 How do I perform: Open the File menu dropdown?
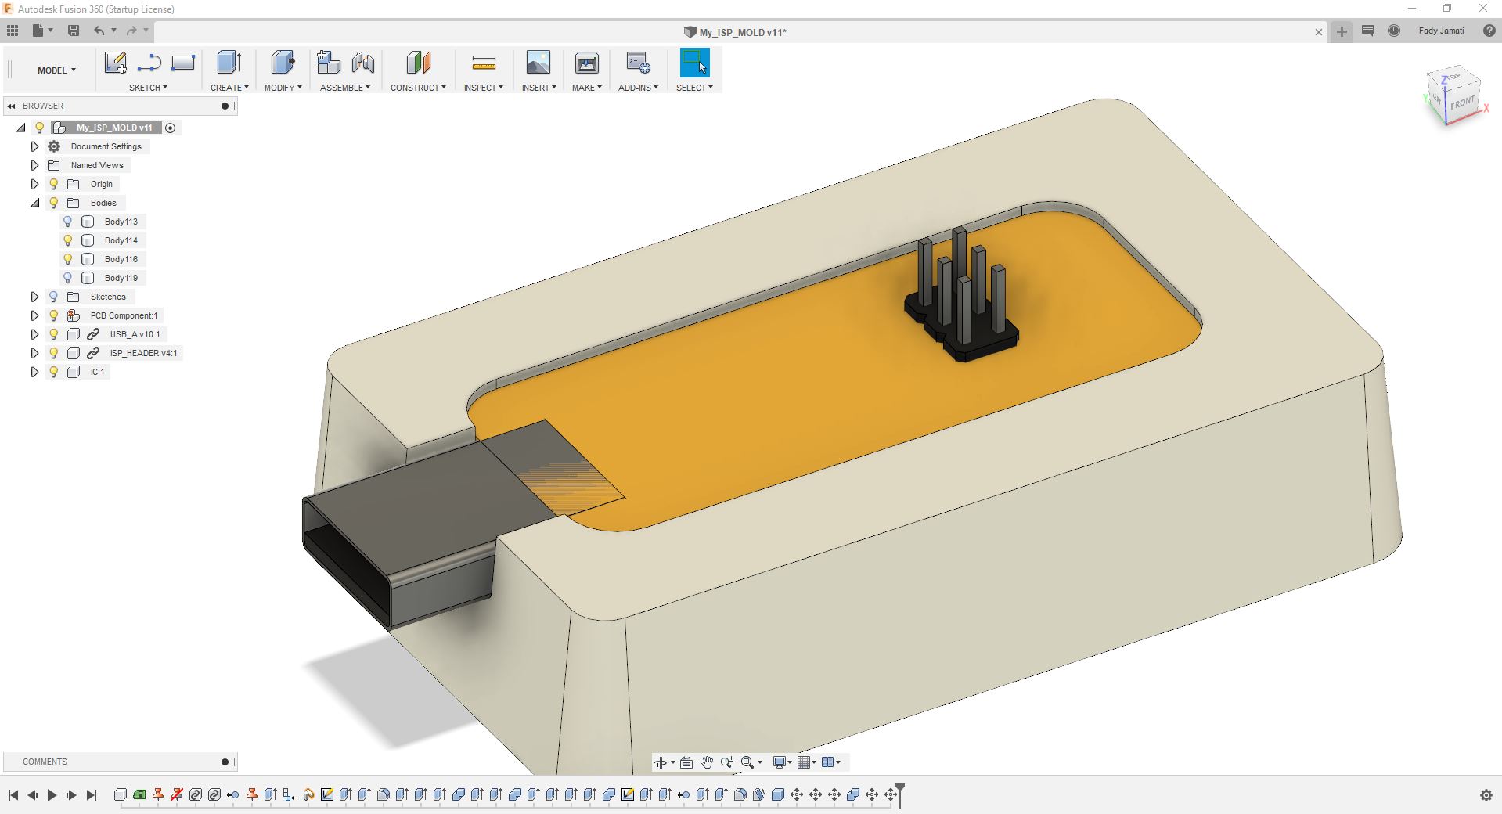point(42,31)
